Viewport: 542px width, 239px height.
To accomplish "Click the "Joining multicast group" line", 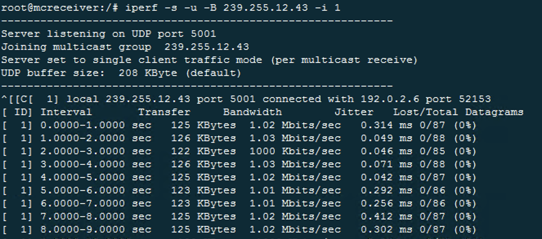I will tap(125, 47).
